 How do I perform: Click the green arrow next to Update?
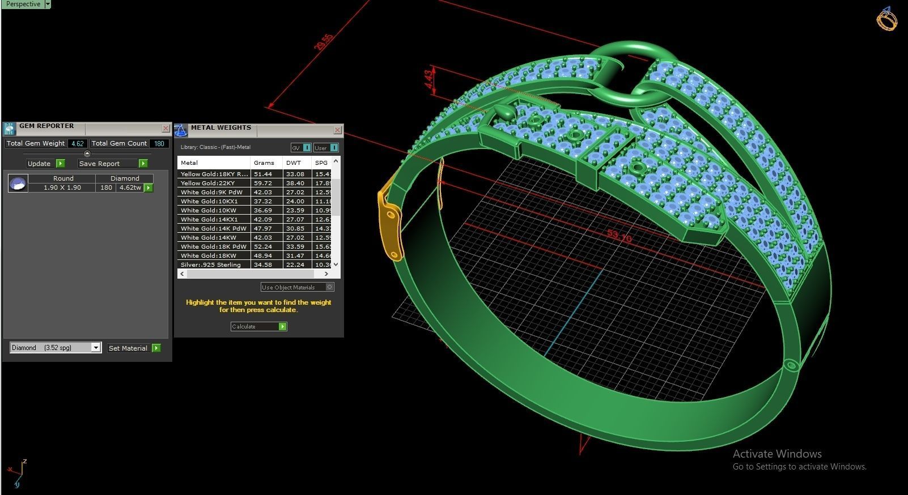tap(61, 164)
